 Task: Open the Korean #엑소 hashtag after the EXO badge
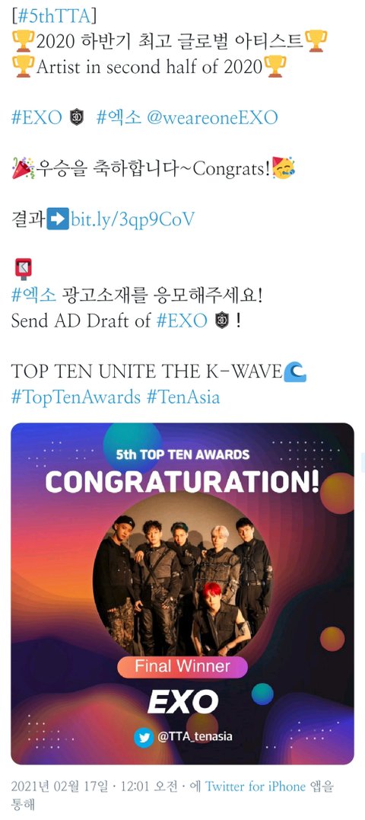(x=119, y=116)
